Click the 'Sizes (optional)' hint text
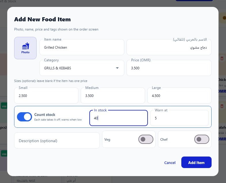 [x=51, y=81]
